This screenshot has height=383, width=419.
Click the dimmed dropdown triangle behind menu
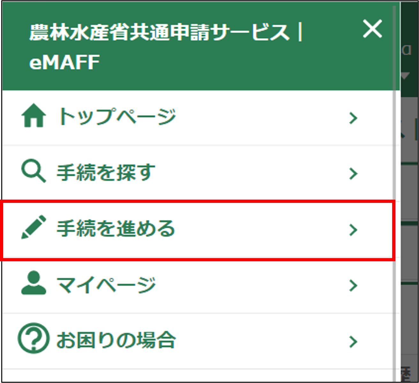pyautogui.click(x=405, y=76)
